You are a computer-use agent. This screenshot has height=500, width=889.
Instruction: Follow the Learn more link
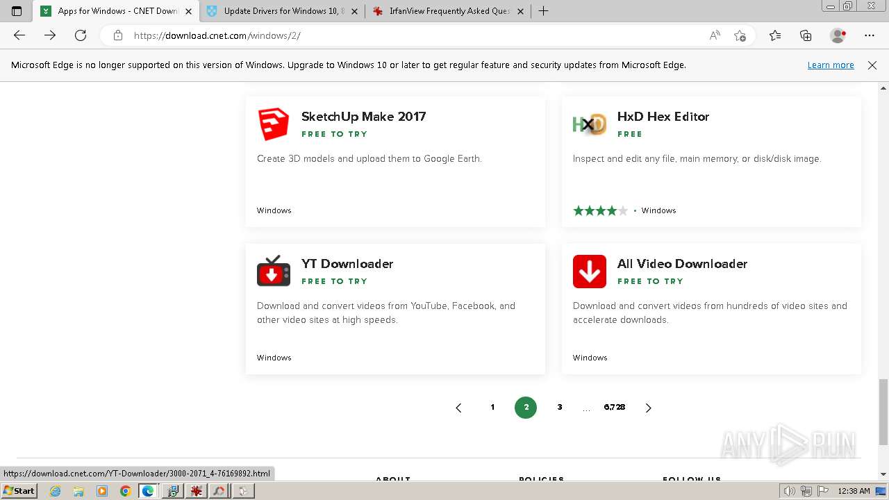click(x=831, y=65)
